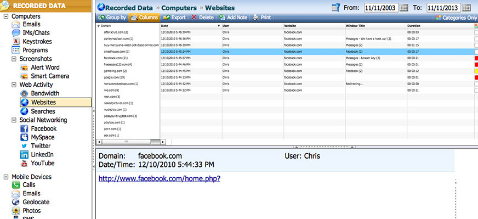The height and width of the screenshot is (219, 478).
Task: Tick the checkbox on the 5:46:59 PM row
Action: [x=476, y=32]
